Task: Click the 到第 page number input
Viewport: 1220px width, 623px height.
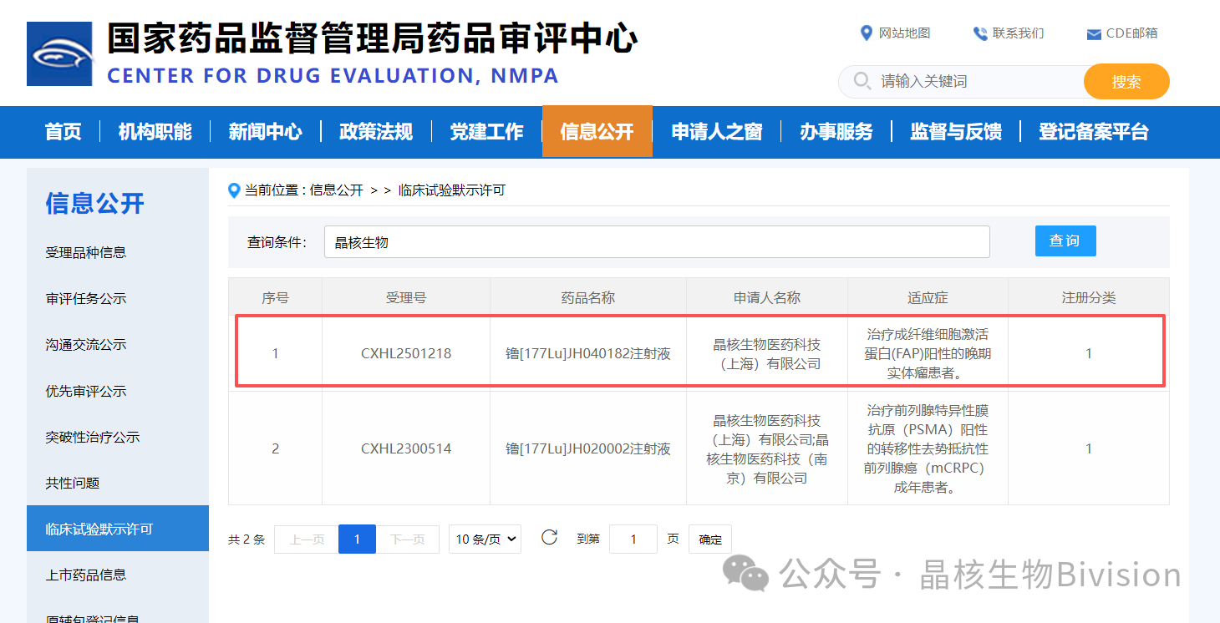Action: [x=633, y=539]
